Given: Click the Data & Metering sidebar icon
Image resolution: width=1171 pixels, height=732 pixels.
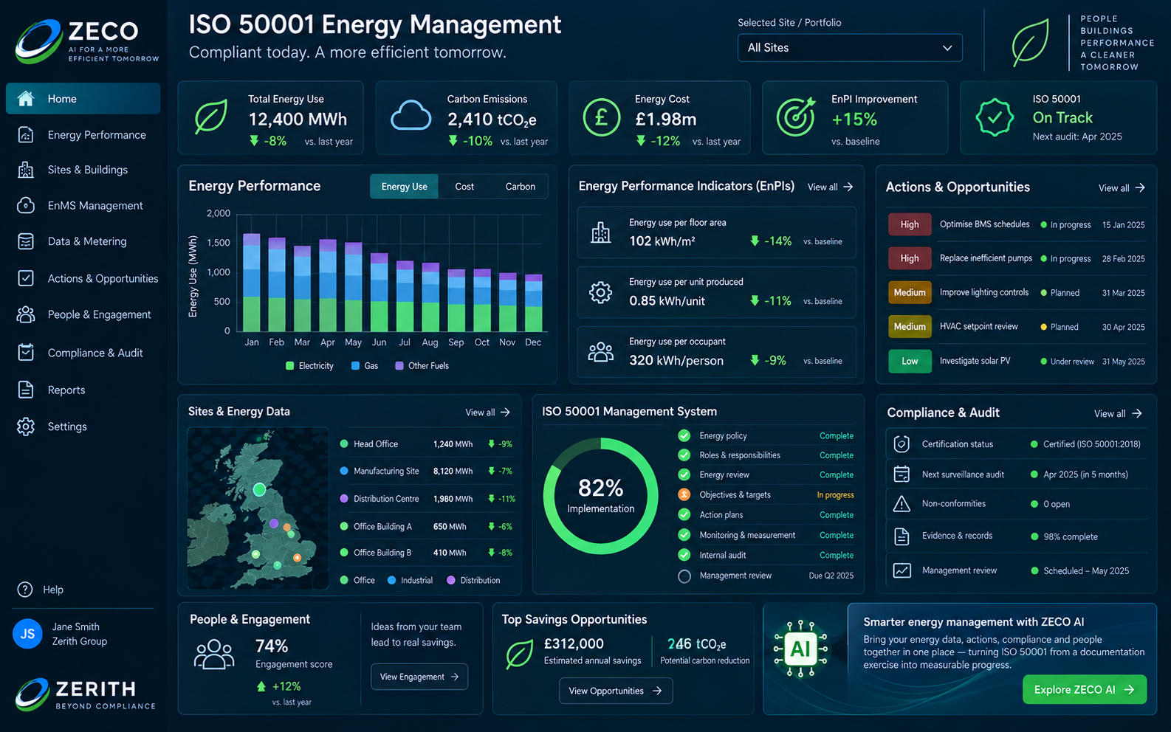Looking at the screenshot, I should click(x=26, y=241).
